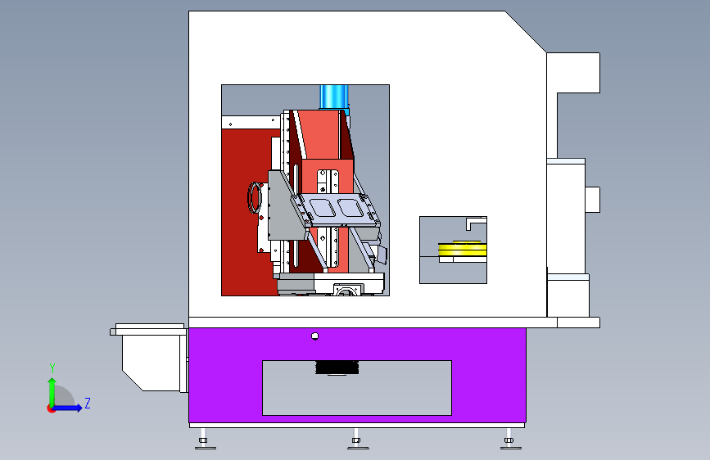The height and width of the screenshot is (460, 710).
Task: Select the blue cylinder atop the red column
Action: pos(334,97)
